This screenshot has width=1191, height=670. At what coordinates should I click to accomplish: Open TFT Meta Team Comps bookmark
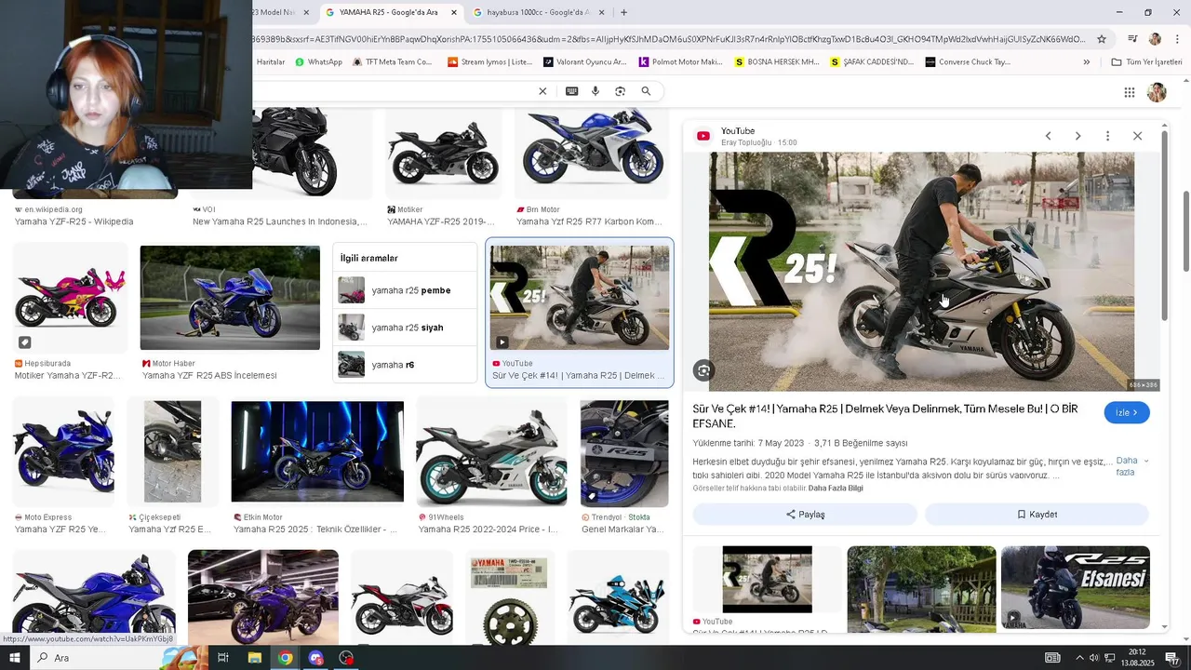392,62
